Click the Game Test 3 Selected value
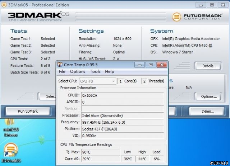Screen dimensions: 230x166 [48, 52]
